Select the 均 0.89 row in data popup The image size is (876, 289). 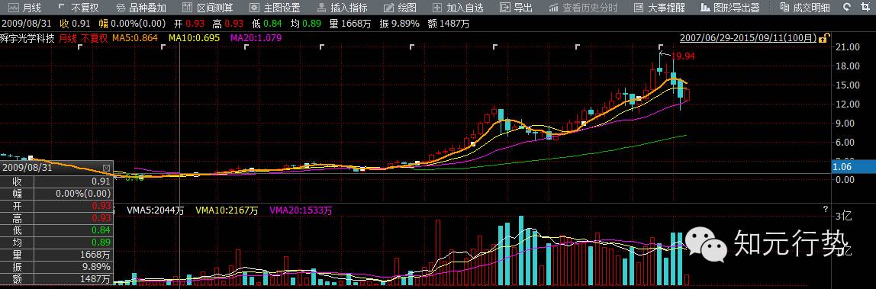point(56,242)
